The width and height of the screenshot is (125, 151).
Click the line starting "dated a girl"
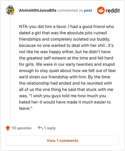(63, 33)
